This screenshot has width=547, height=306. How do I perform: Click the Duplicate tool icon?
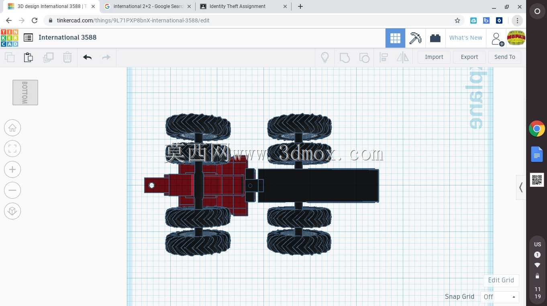click(x=48, y=57)
